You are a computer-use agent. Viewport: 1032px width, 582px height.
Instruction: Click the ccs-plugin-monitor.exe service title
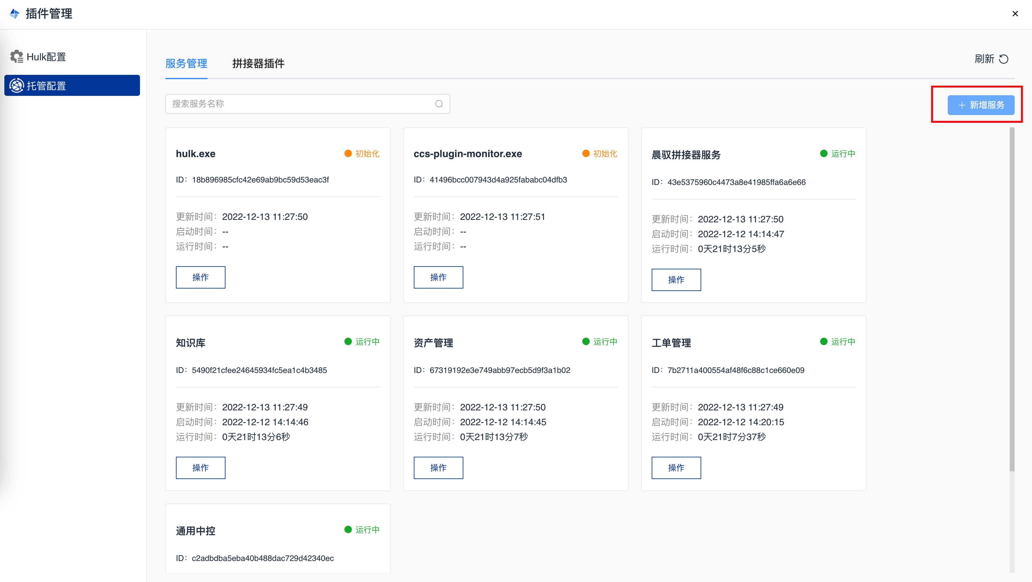tap(468, 154)
